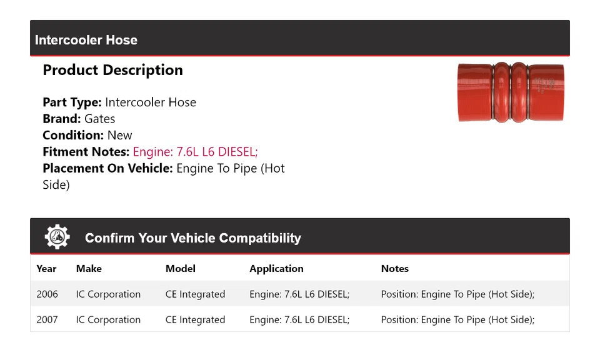Click the Brand: Gates text
600x352 pixels.
(79, 119)
